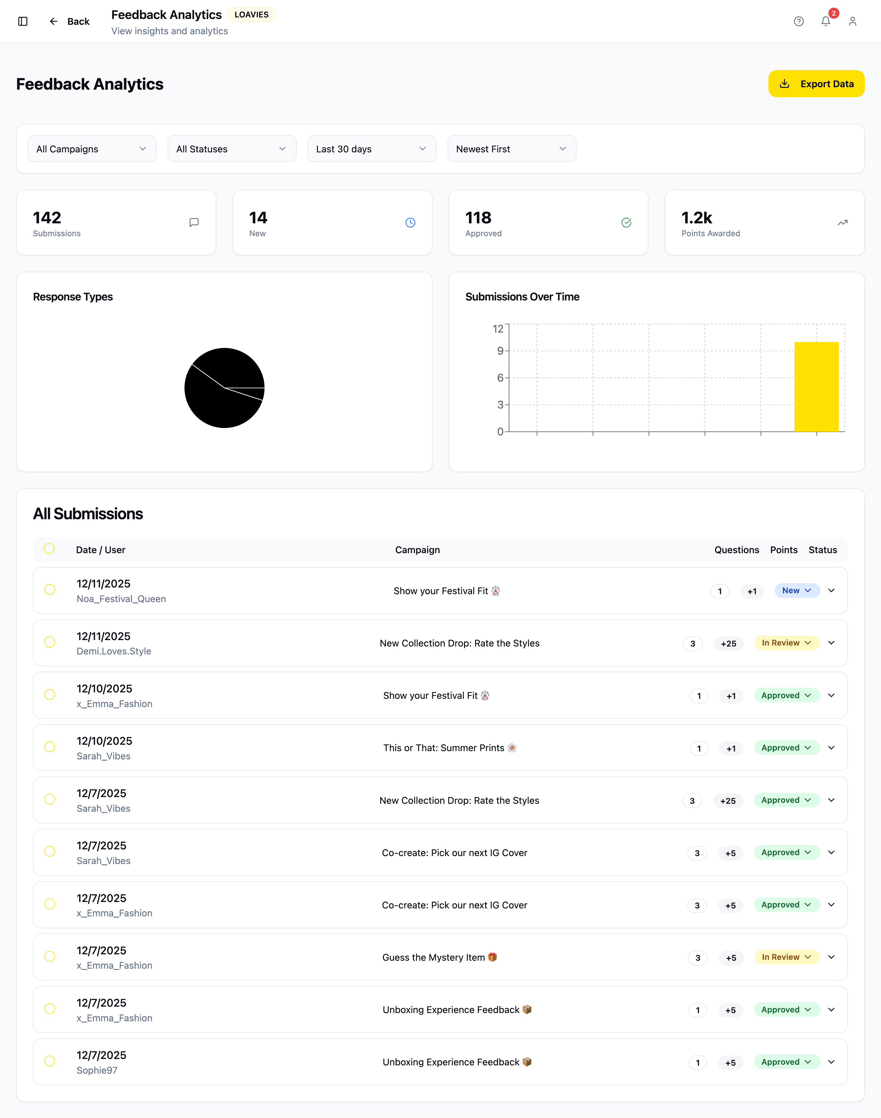Image resolution: width=881 pixels, height=1118 pixels.
Task: Toggle the select-all checkbox in table header
Action: [49, 548]
